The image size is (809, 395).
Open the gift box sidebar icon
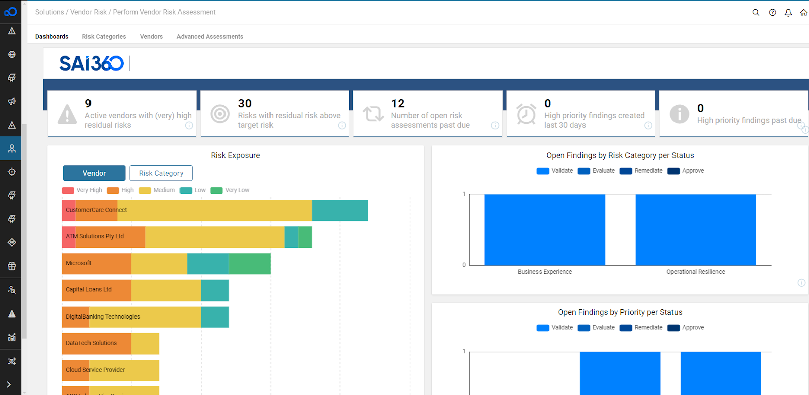[12, 266]
